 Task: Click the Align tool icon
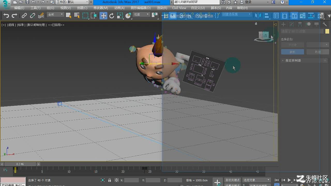coord(266,16)
